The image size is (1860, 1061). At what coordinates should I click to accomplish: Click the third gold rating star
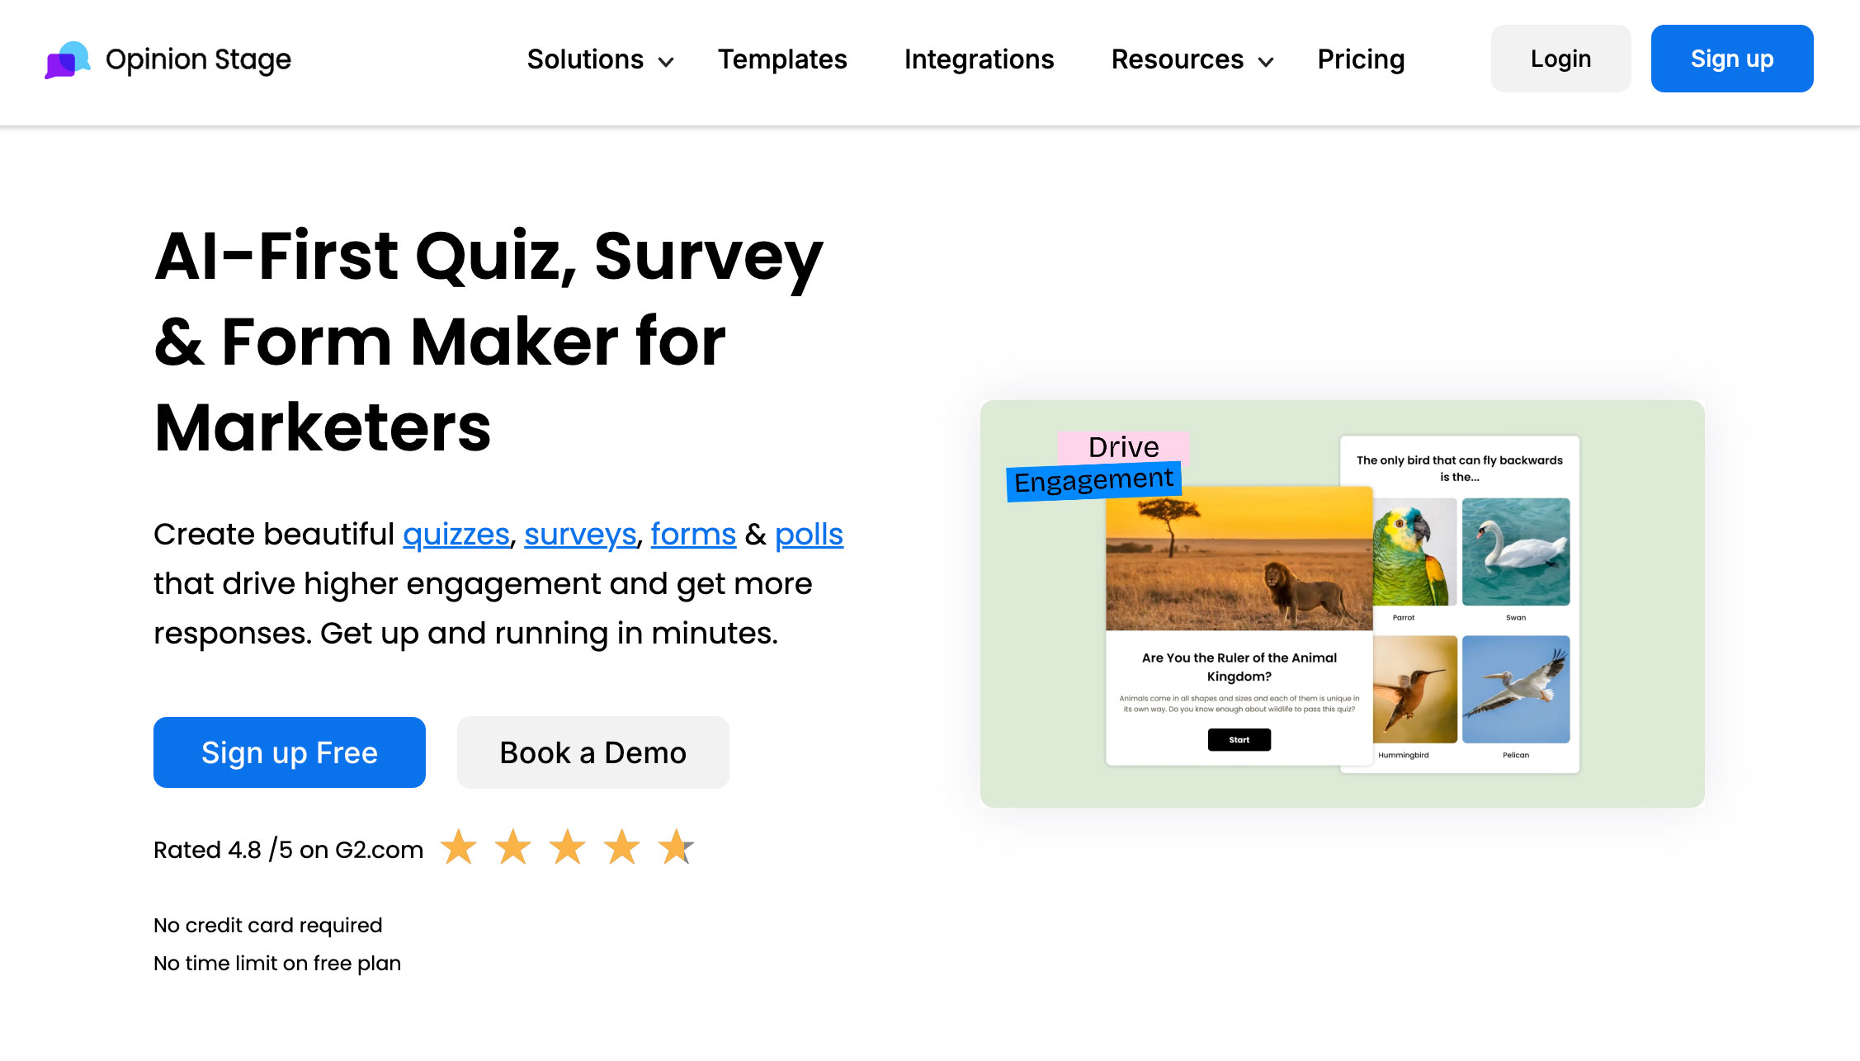[568, 847]
